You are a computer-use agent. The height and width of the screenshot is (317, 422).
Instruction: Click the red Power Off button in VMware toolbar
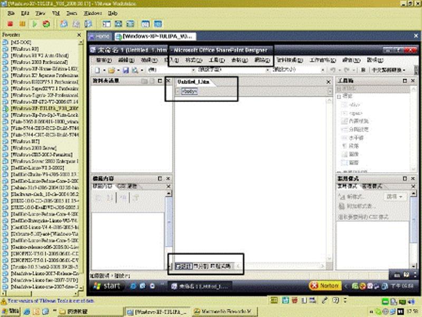coord(10,24)
